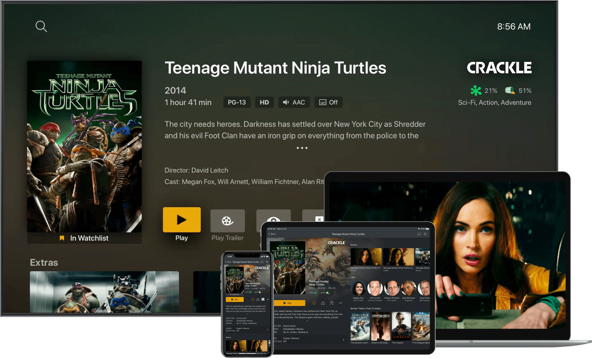
Task: Open Megan Fox cast portrait on tablet
Action: coord(358,288)
